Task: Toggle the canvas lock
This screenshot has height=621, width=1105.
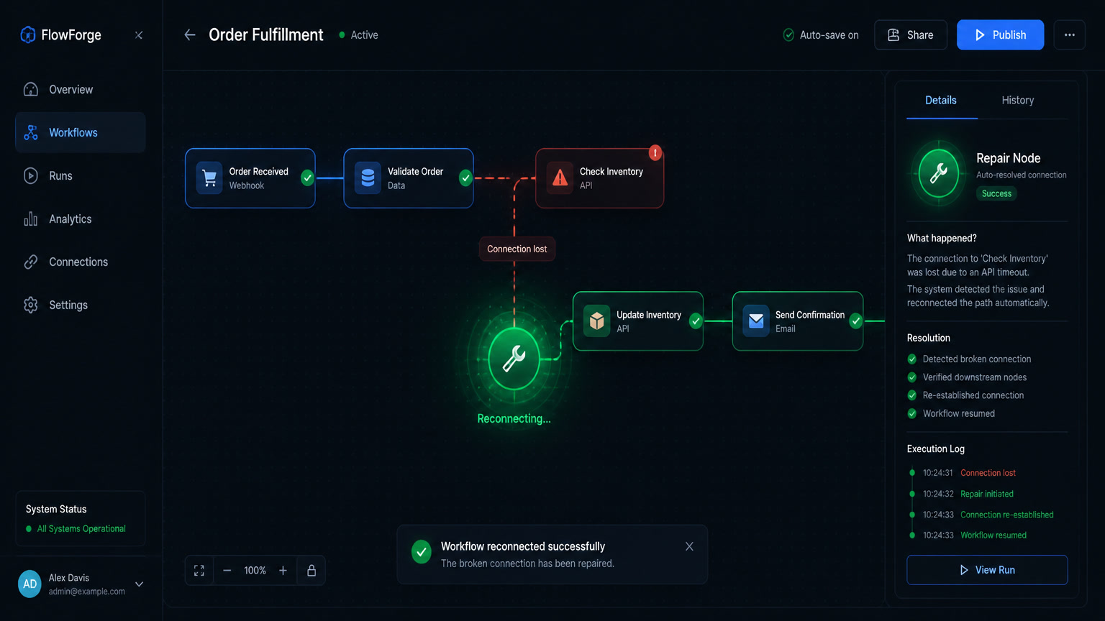Action: [312, 571]
